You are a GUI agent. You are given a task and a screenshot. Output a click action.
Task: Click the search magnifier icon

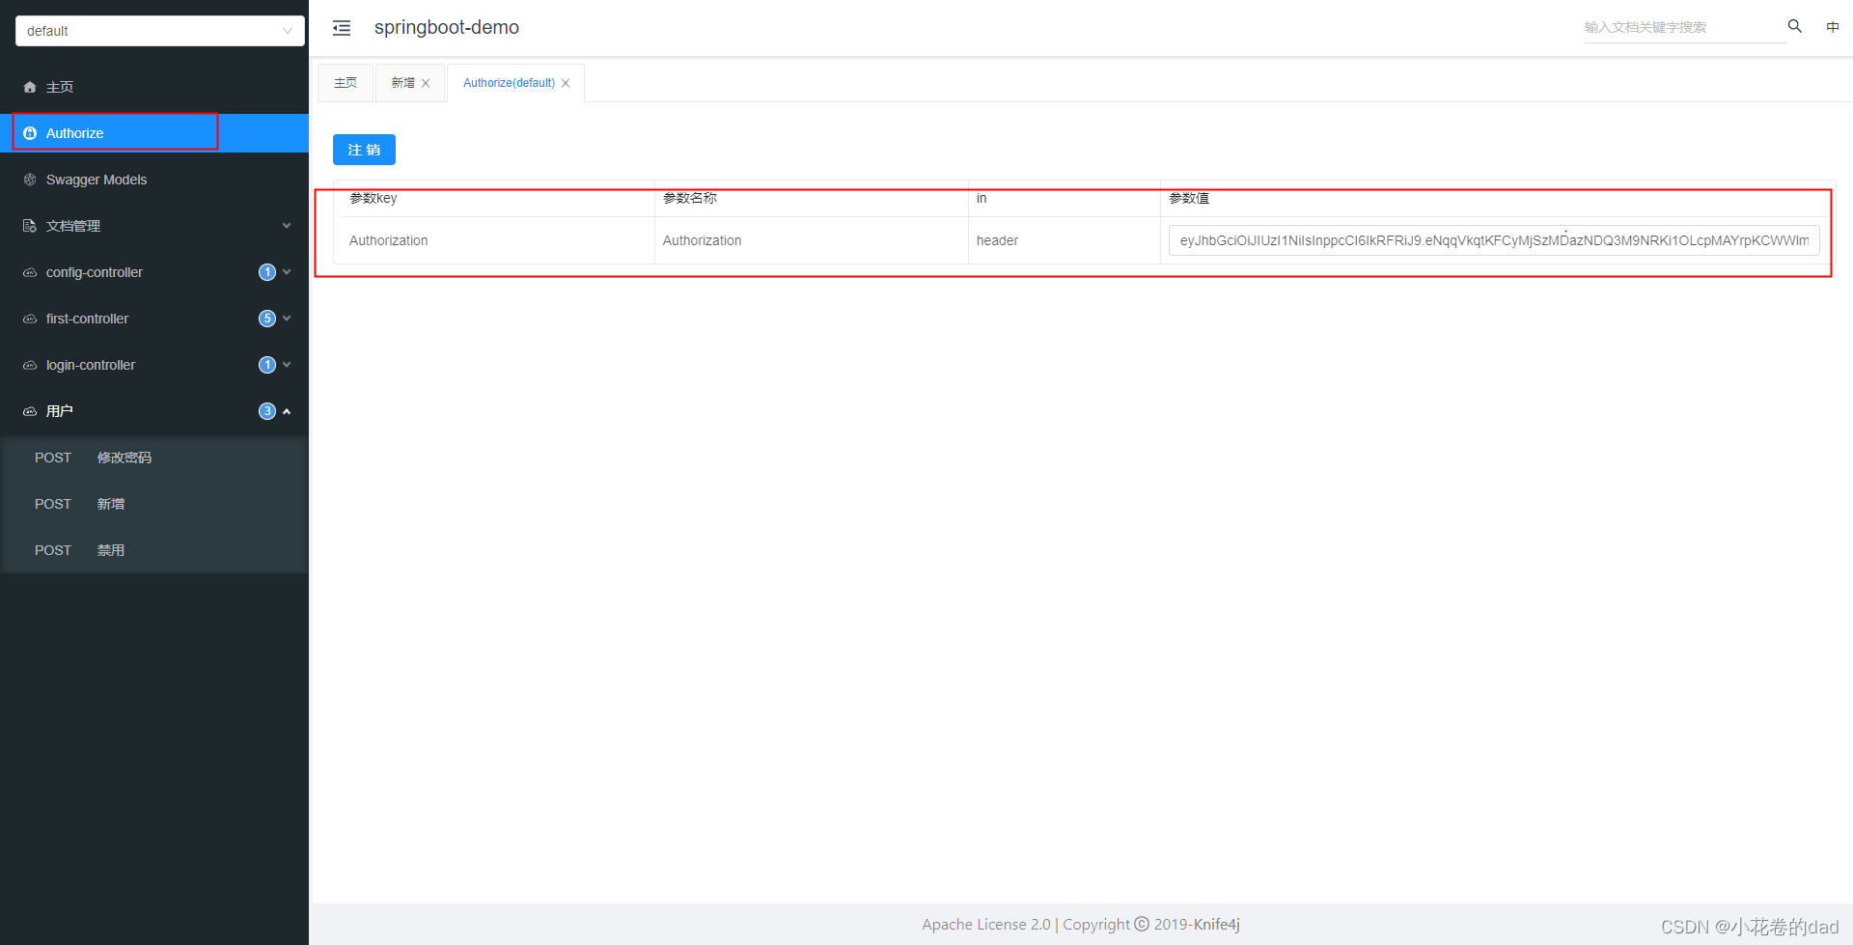(x=1794, y=26)
